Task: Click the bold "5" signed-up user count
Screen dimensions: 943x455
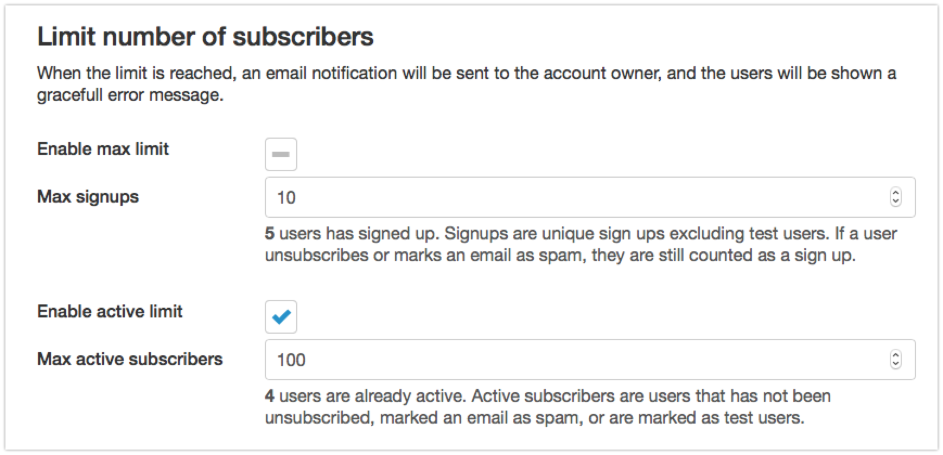Action: coord(270,233)
